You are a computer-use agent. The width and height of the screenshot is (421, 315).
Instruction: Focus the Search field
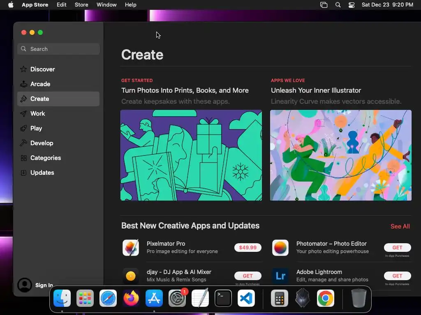pos(58,49)
